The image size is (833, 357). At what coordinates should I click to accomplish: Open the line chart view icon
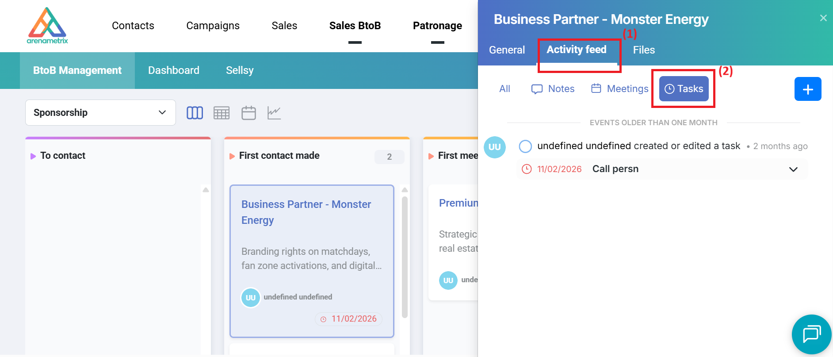274,113
